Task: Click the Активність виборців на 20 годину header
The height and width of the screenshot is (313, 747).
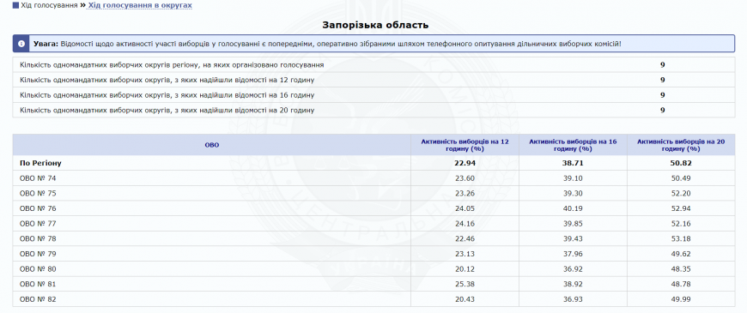Action: [x=680, y=145]
